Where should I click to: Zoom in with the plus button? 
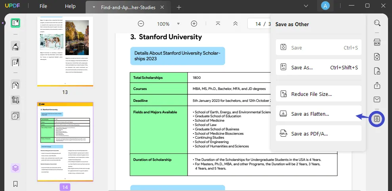194,24
